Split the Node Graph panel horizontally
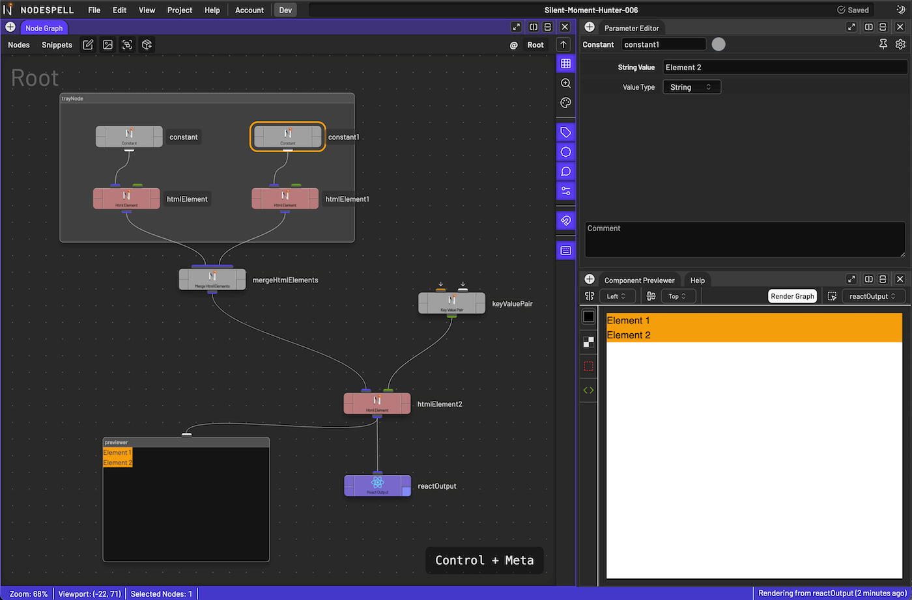912x600 pixels. [547, 27]
